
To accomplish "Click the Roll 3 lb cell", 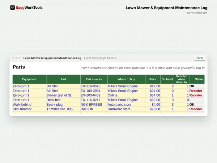I will click(x=94, y=109).
